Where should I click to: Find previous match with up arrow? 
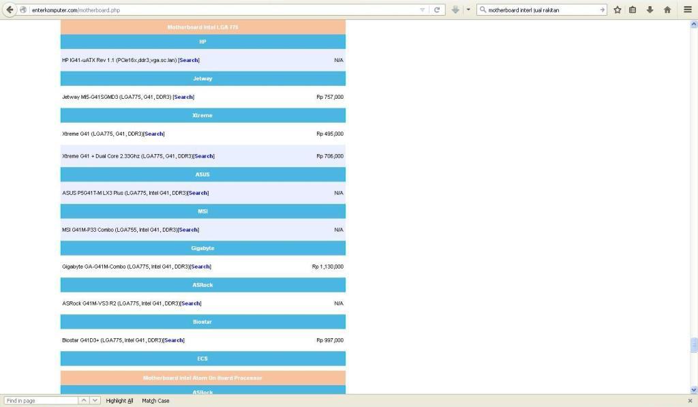point(84,401)
